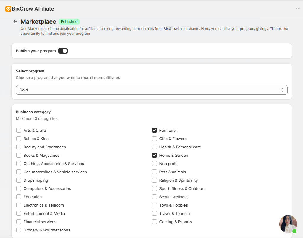
Task: Check the Gaming & Esports checkbox
Action: tap(154, 222)
